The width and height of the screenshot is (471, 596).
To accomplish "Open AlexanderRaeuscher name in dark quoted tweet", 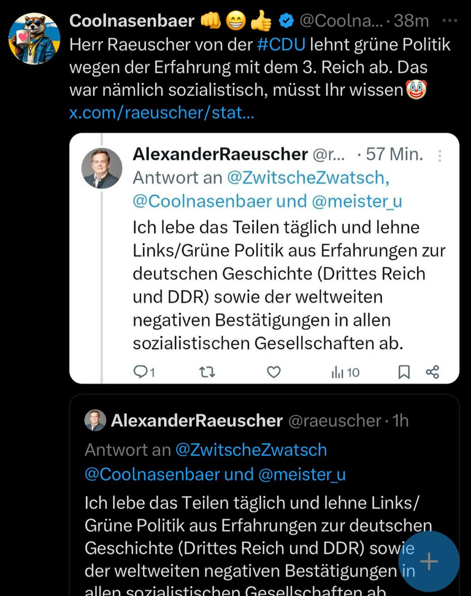I will click(197, 420).
